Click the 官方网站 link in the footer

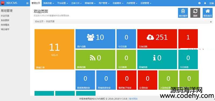[133, 99]
